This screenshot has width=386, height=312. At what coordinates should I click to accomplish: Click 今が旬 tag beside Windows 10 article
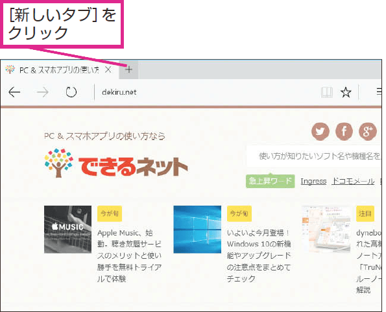click(x=239, y=213)
